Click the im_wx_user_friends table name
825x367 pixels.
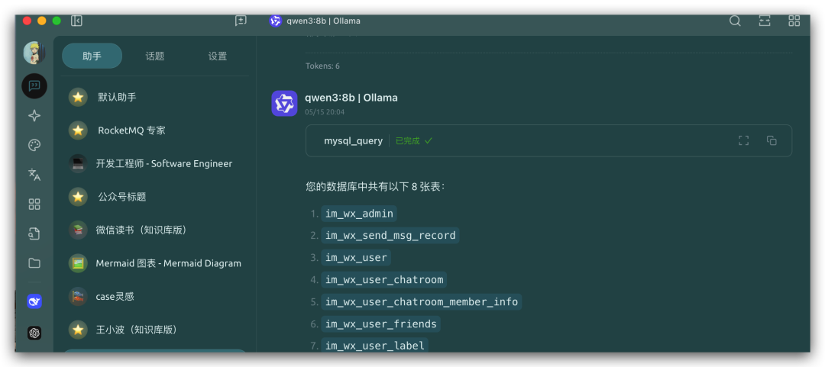tap(381, 324)
